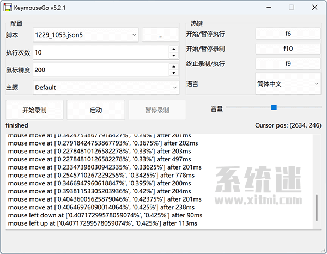
Task: Select the f10 start/pause record hotkey field
Action: coord(288,49)
